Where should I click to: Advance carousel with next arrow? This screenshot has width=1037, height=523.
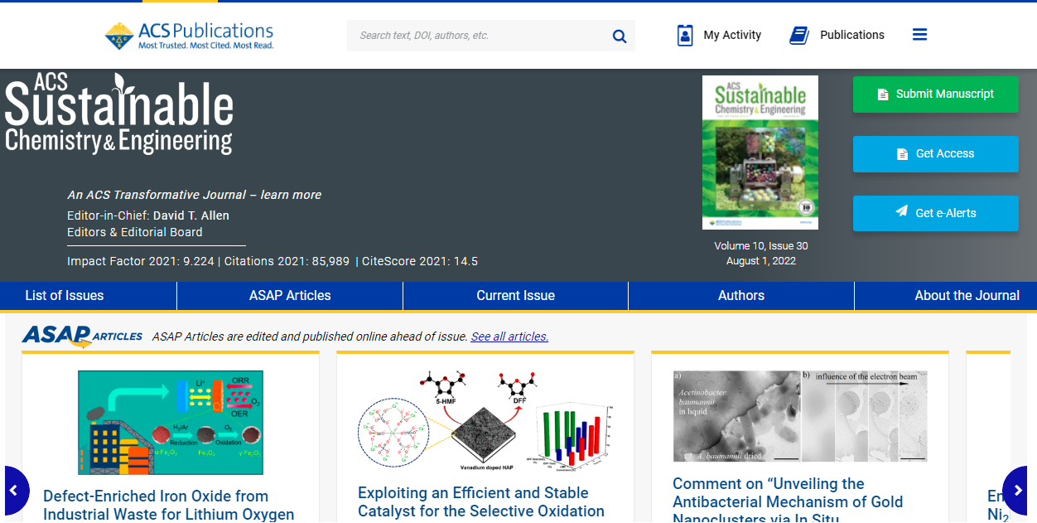tap(1018, 491)
